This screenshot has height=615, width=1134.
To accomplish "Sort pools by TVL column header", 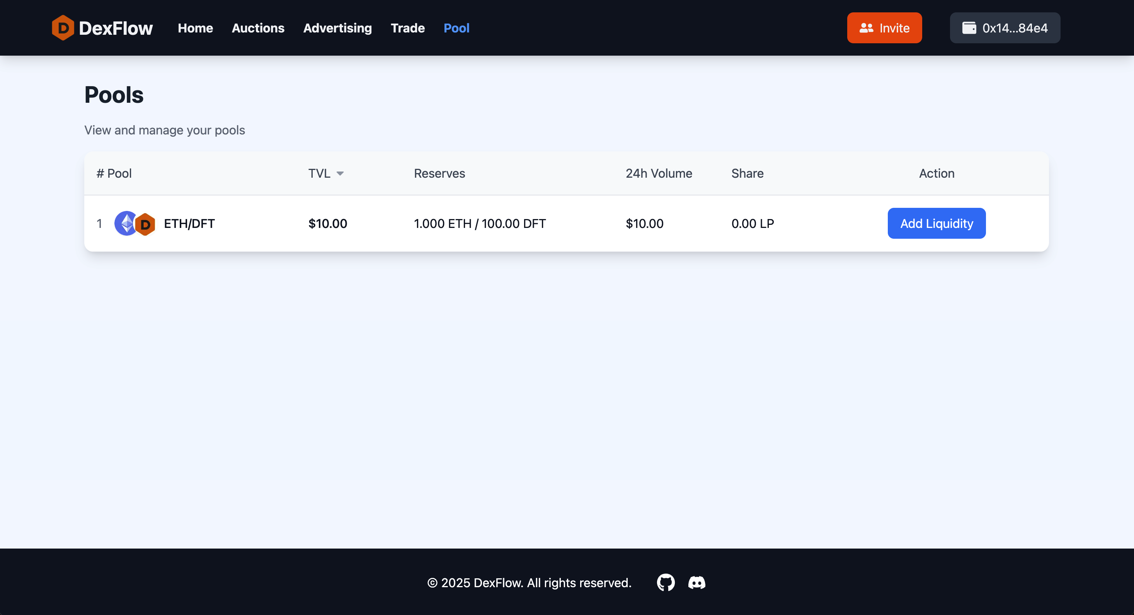I will (319, 173).
